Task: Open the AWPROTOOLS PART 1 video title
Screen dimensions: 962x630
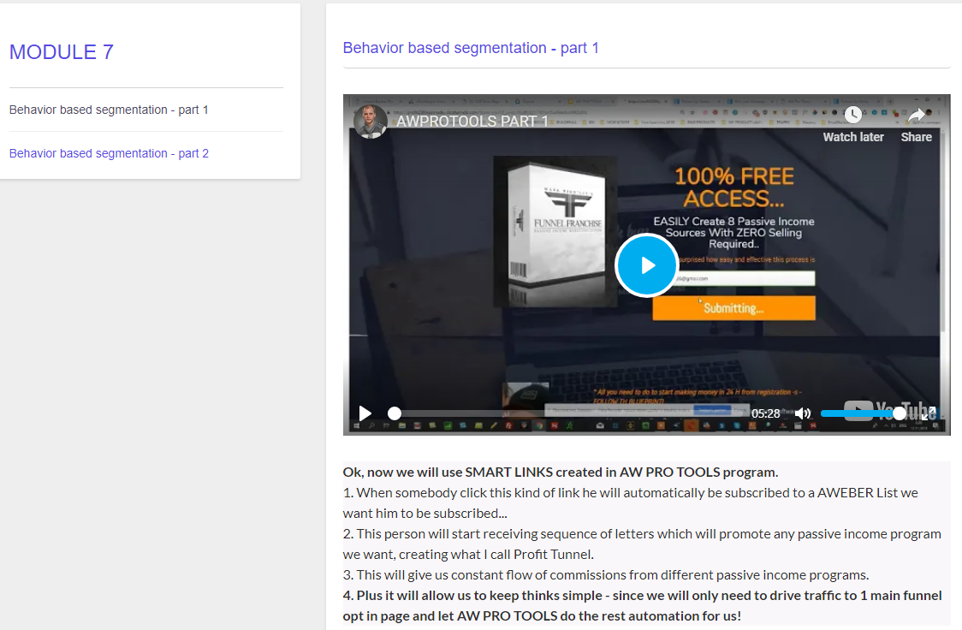Action: 472,122
